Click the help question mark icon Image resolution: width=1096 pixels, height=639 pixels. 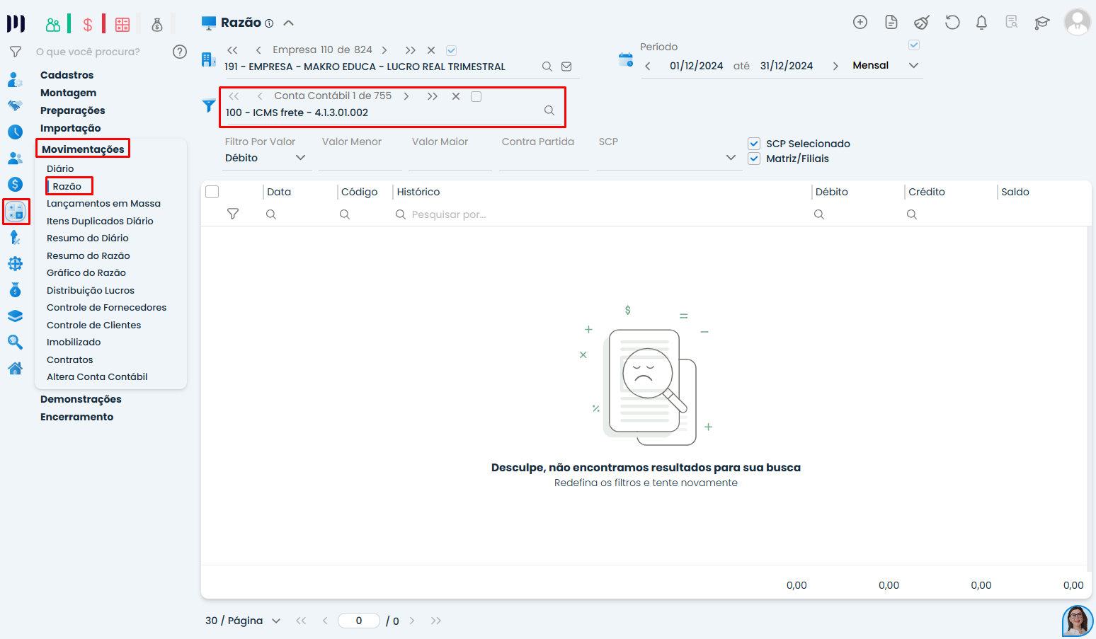(180, 52)
